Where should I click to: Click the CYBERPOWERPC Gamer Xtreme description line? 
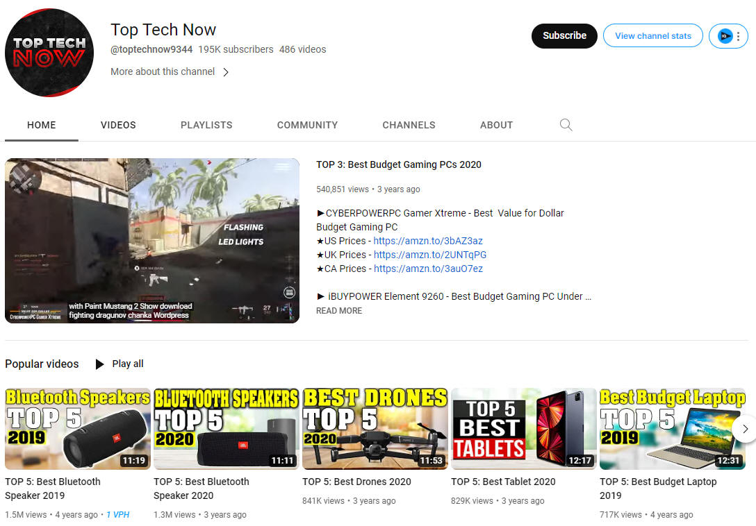(x=440, y=220)
